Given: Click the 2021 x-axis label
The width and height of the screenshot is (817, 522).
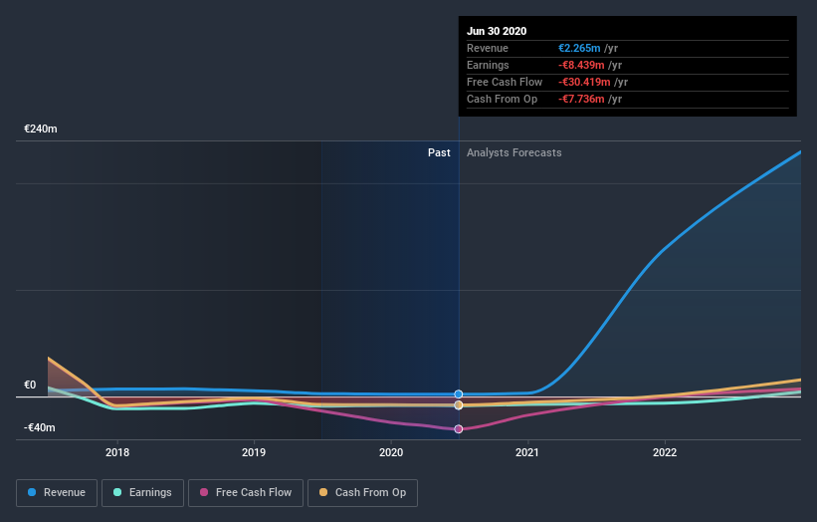Looking at the screenshot, I should tap(527, 452).
